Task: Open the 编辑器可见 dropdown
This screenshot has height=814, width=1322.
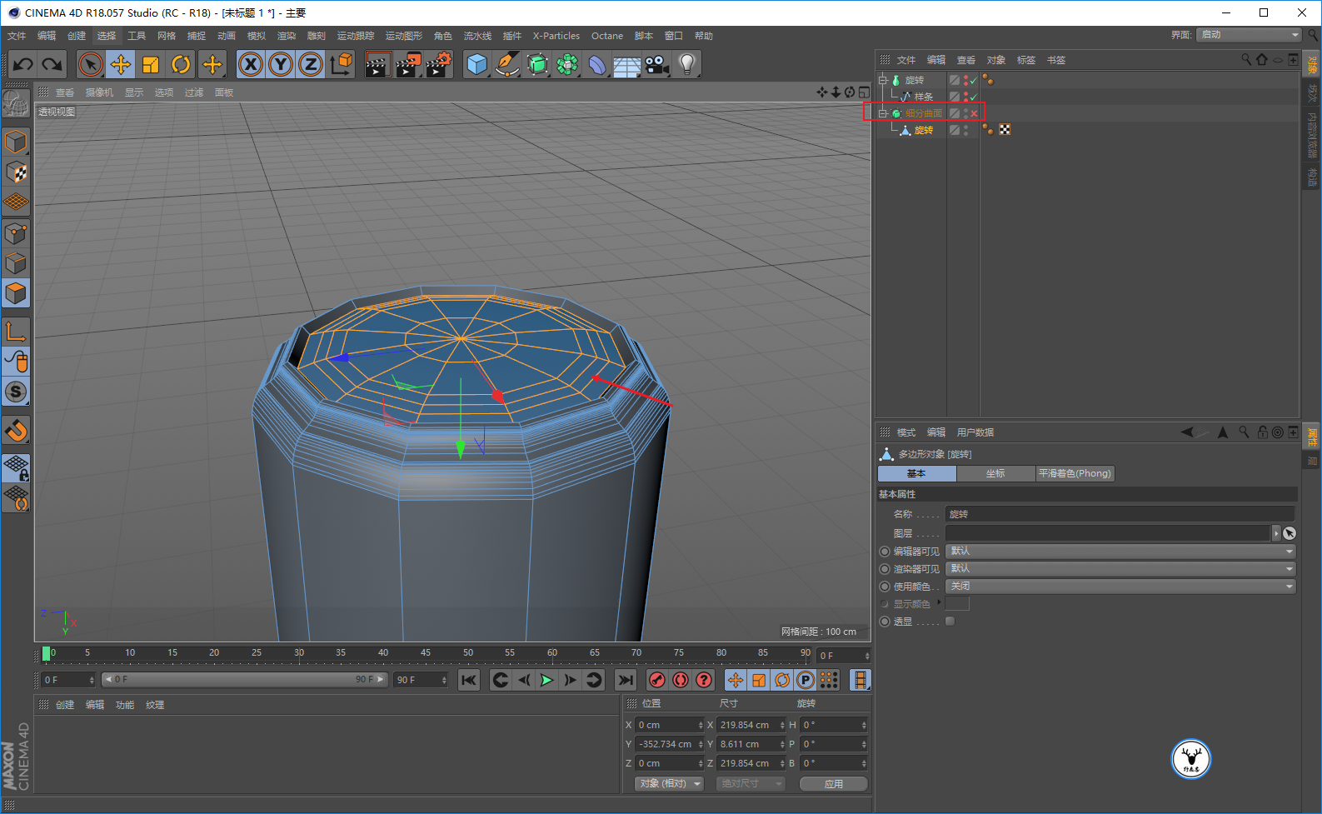Action: tap(1120, 552)
